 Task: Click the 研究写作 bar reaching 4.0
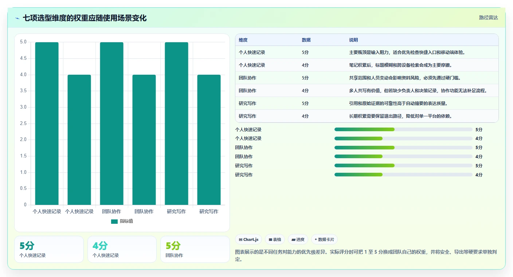pyautogui.click(x=209, y=140)
